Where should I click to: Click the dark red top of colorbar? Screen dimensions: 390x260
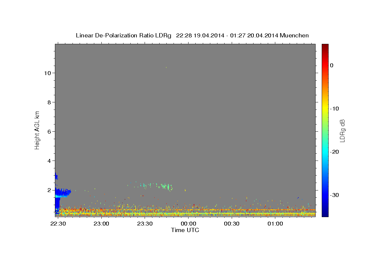coord(325,46)
